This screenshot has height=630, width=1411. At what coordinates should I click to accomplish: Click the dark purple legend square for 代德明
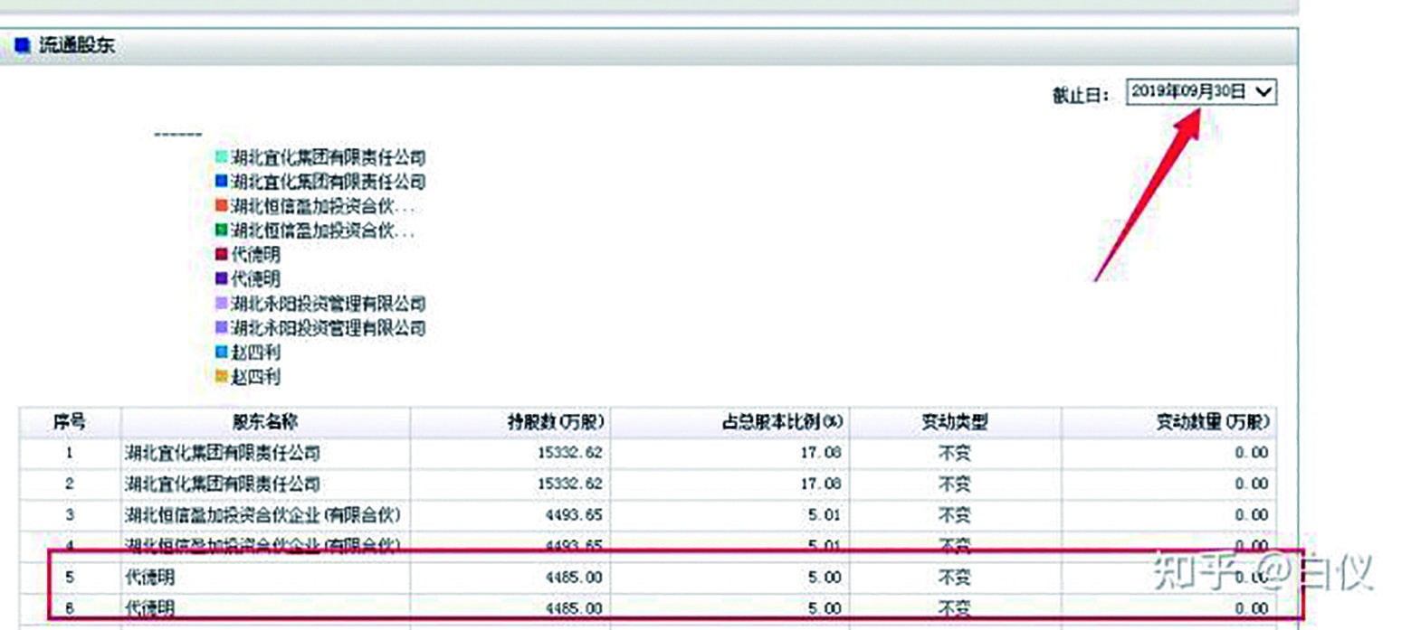220,278
